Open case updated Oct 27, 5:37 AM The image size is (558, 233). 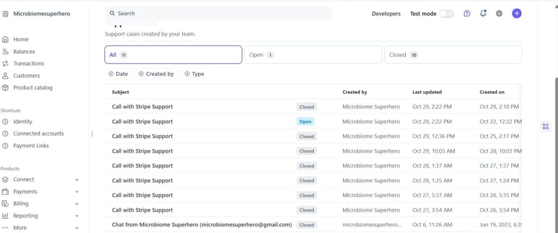click(x=313, y=195)
